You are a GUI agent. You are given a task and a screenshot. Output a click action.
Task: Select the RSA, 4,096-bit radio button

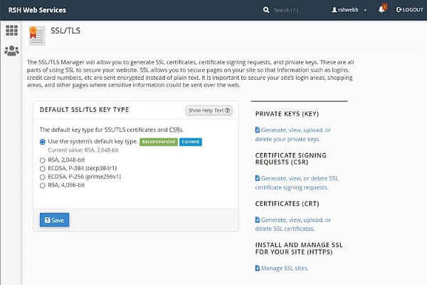[43, 185]
